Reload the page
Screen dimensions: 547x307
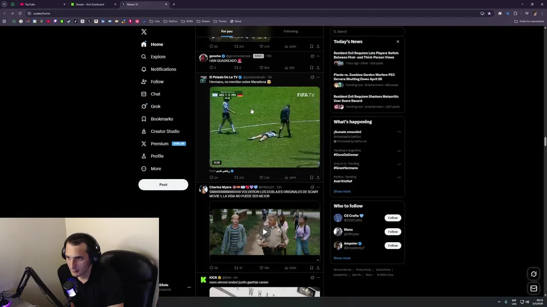coord(20,13)
